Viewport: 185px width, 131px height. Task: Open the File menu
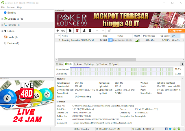coord(3,7)
